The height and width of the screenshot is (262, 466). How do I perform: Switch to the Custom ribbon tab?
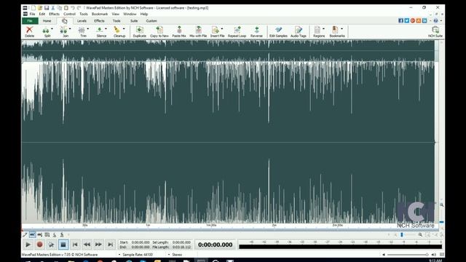coord(151,21)
